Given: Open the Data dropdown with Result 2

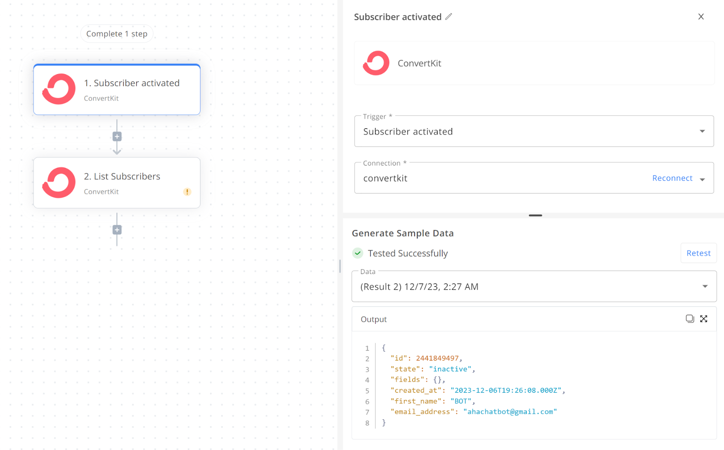Looking at the screenshot, I should coord(534,286).
